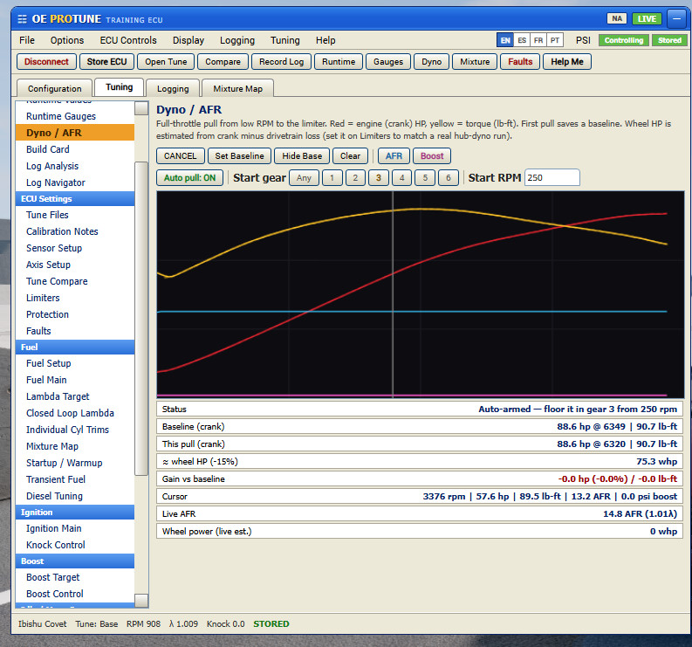The height and width of the screenshot is (647, 692).
Task: Open the Tuning menu
Action: (x=285, y=40)
